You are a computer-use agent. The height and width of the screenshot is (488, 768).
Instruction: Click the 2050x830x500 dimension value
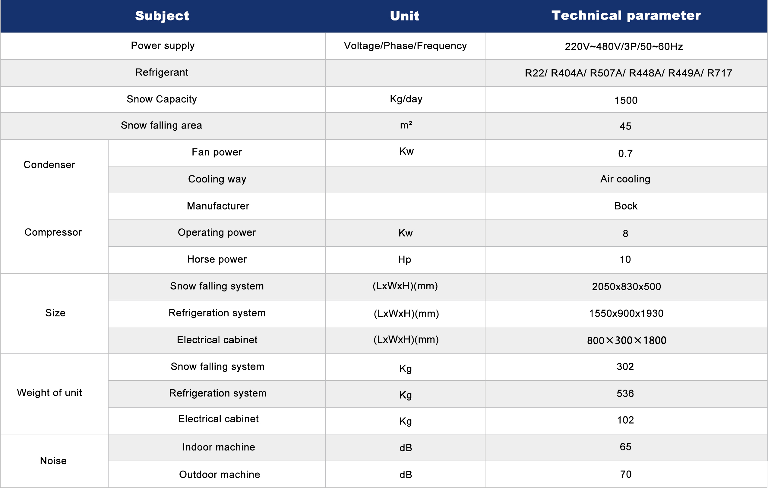(626, 287)
